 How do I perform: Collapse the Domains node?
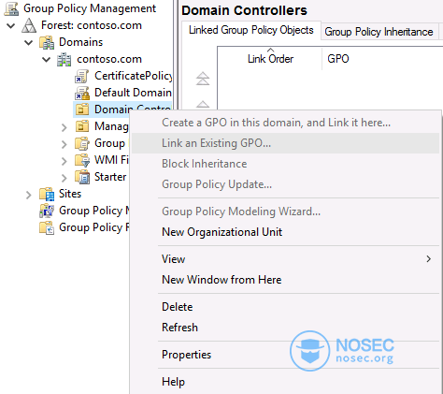pyautogui.click(x=29, y=42)
